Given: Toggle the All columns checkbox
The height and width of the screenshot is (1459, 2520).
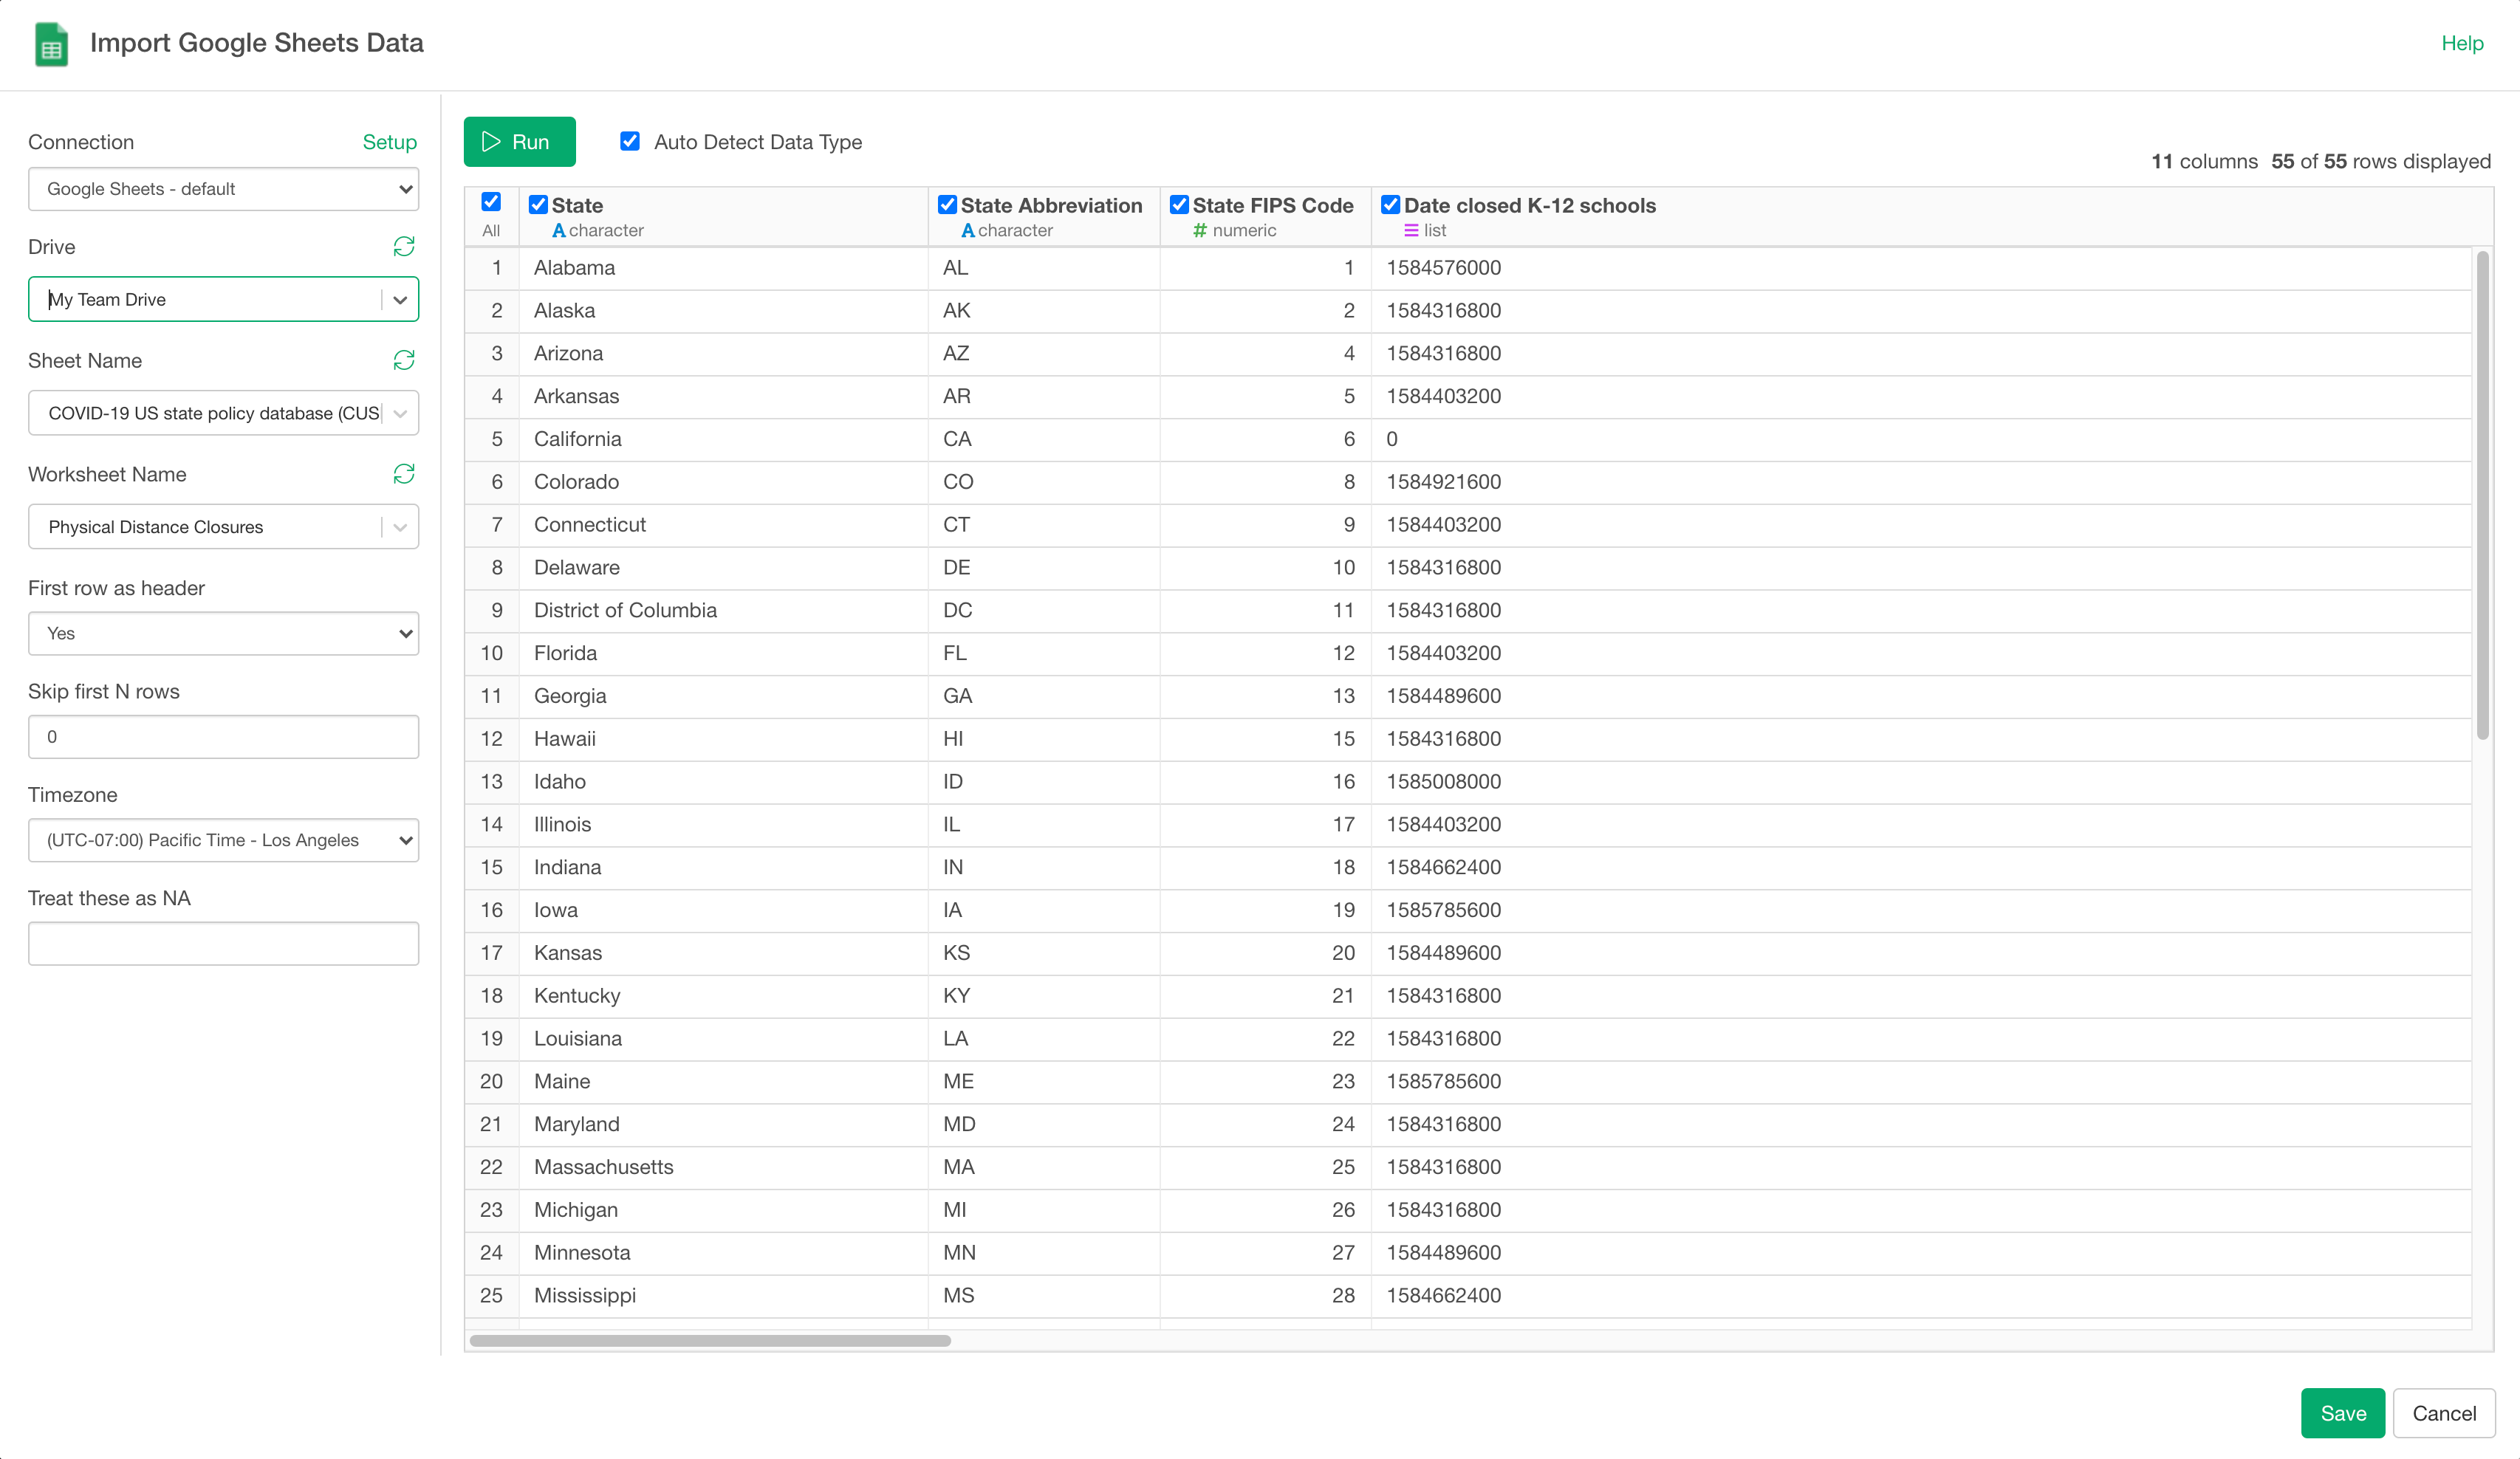Looking at the screenshot, I should [491, 202].
